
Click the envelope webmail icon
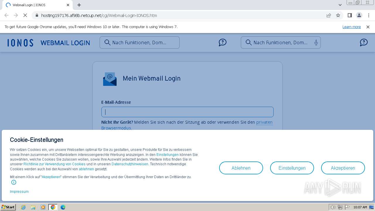[x=110, y=79]
